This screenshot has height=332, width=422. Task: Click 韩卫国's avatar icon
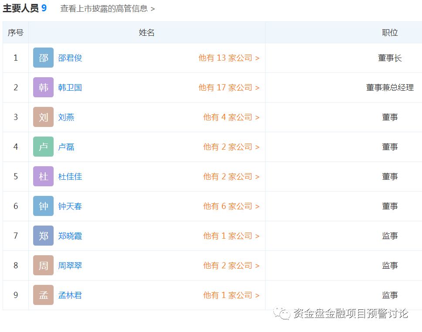pyautogui.click(x=43, y=87)
